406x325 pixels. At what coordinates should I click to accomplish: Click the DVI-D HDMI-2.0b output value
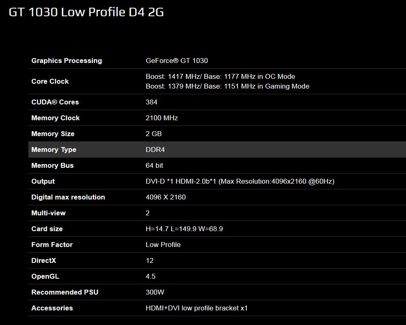[x=240, y=182]
